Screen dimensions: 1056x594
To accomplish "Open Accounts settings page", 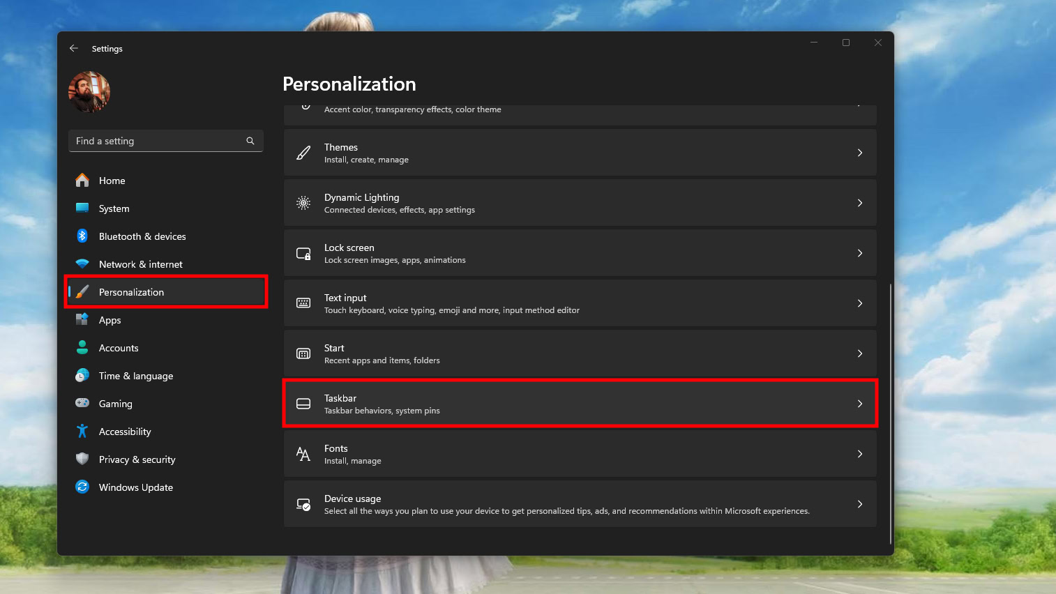I will [119, 348].
